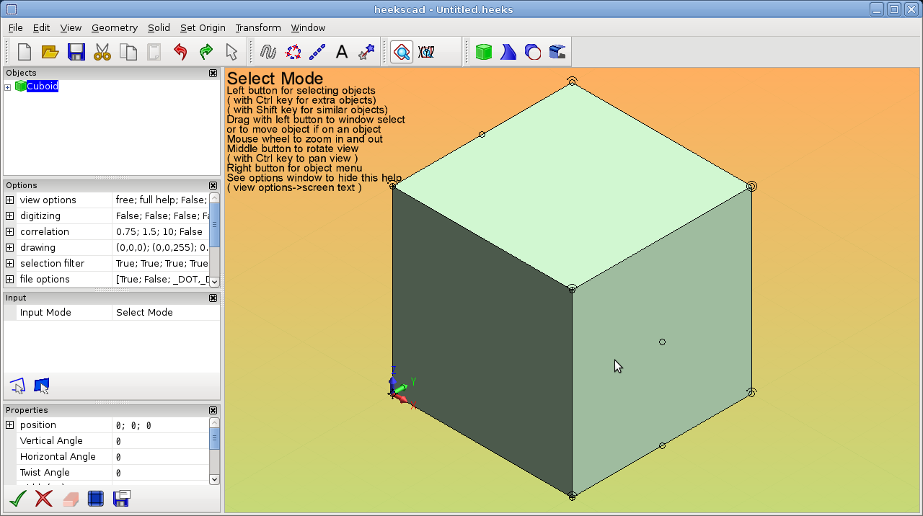
Task: Click the correlation value '0.75; 1.5; 10; False'
Action: (159, 232)
